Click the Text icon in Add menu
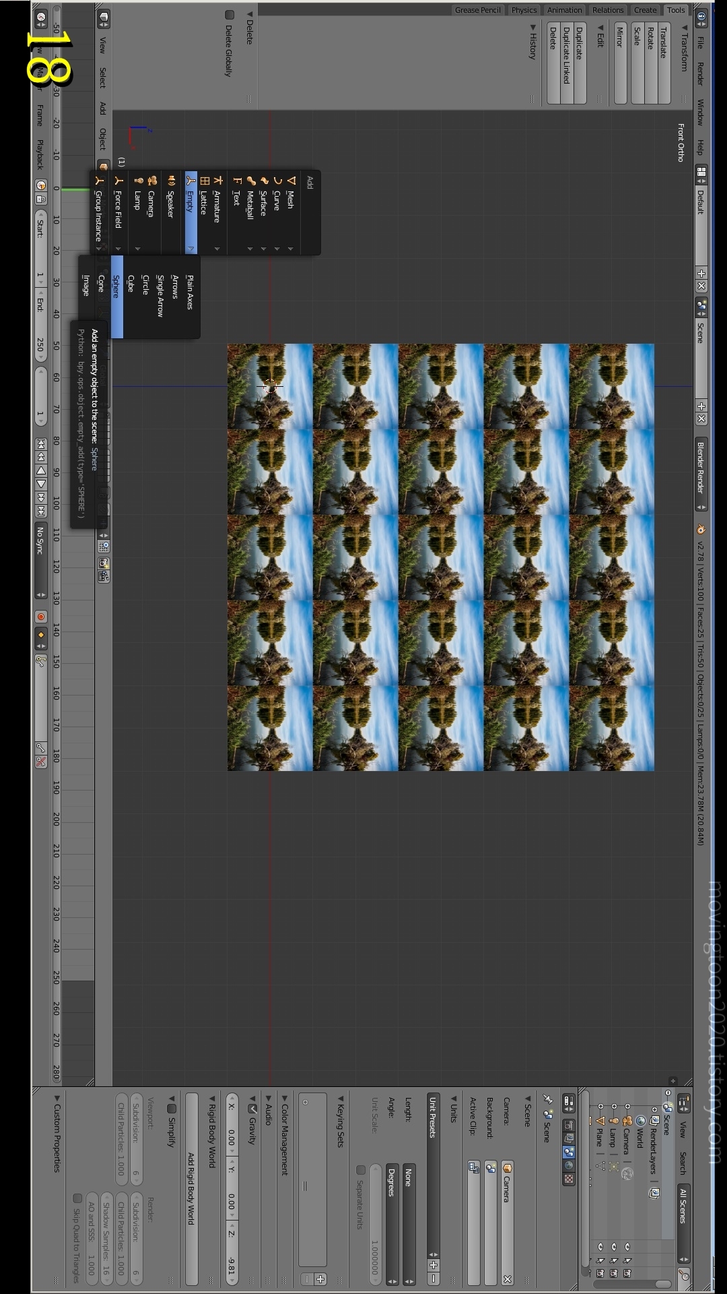The height and width of the screenshot is (1294, 727). click(x=237, y=181)
